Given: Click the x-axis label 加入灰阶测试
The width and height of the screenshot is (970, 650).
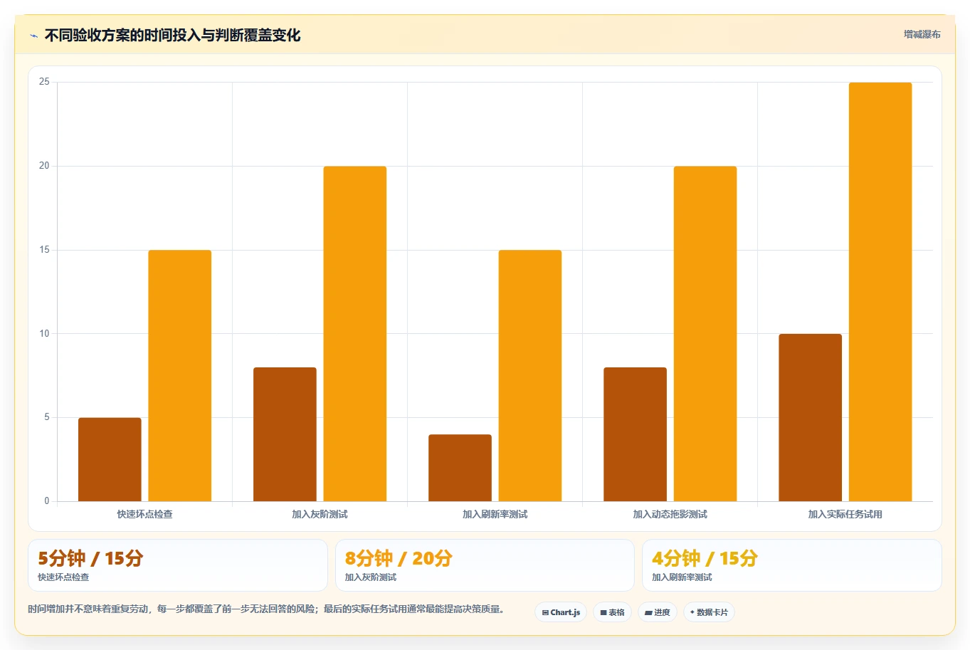Looking at the screenshot, I should 320,514.
